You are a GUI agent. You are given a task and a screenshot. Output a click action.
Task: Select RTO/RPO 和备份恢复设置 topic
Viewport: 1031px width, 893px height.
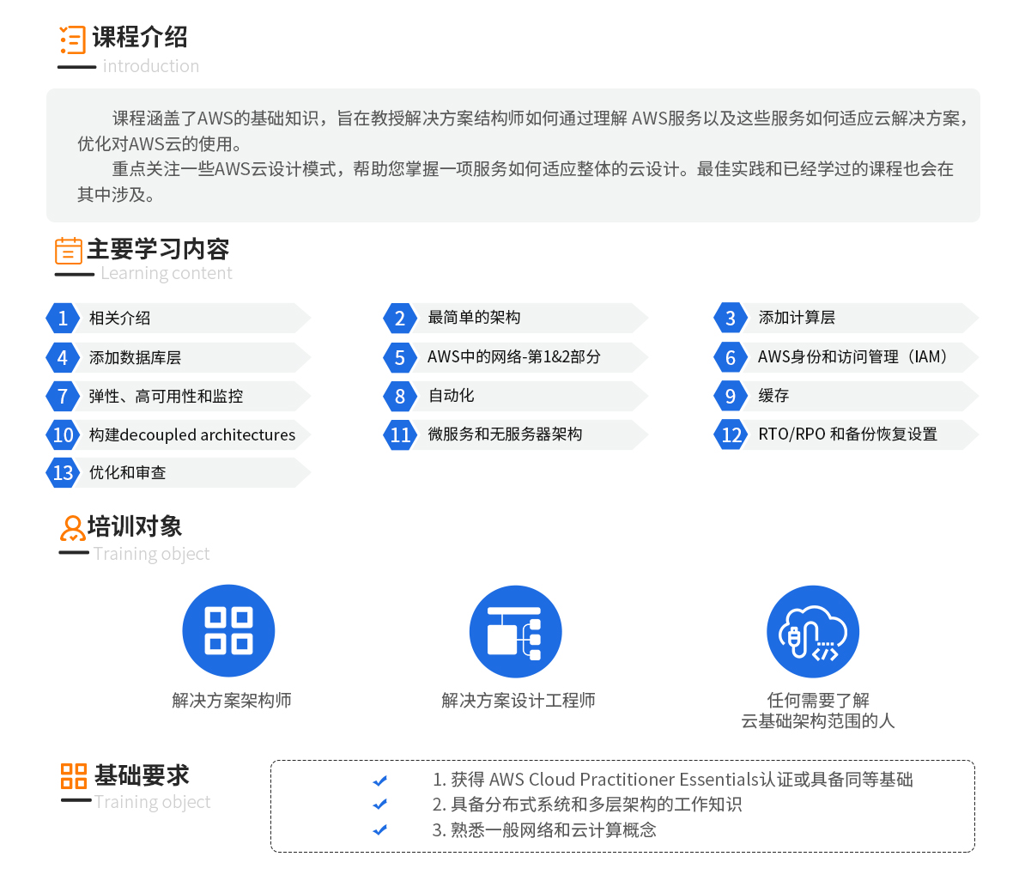[x=846, y=434]
